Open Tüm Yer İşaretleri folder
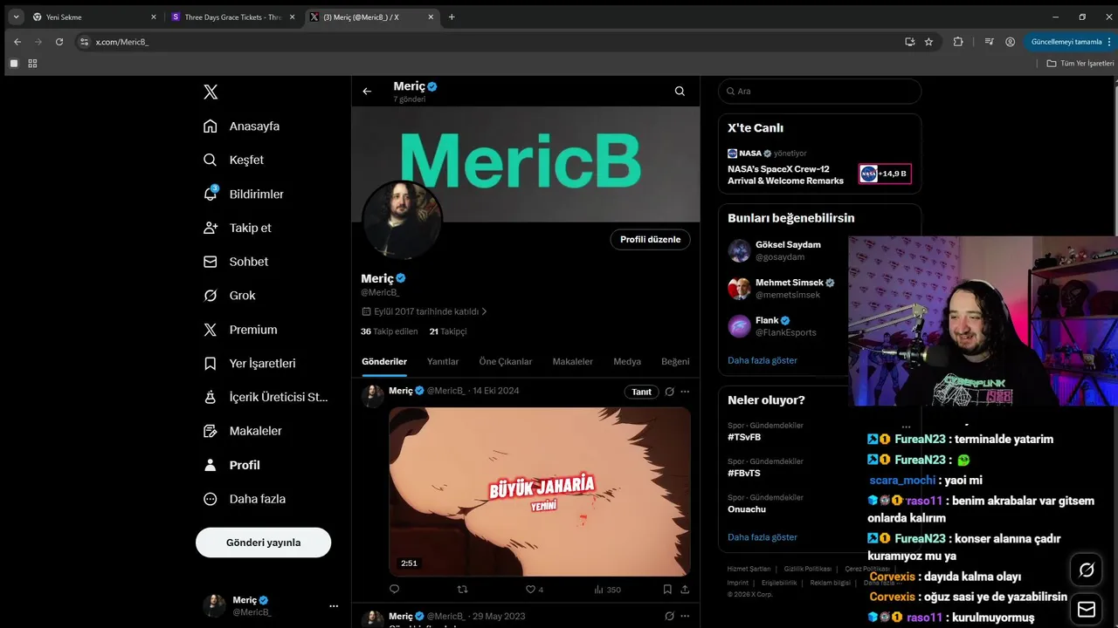1118x628 pixels. pyautogui.click(x=1080, y=63)
